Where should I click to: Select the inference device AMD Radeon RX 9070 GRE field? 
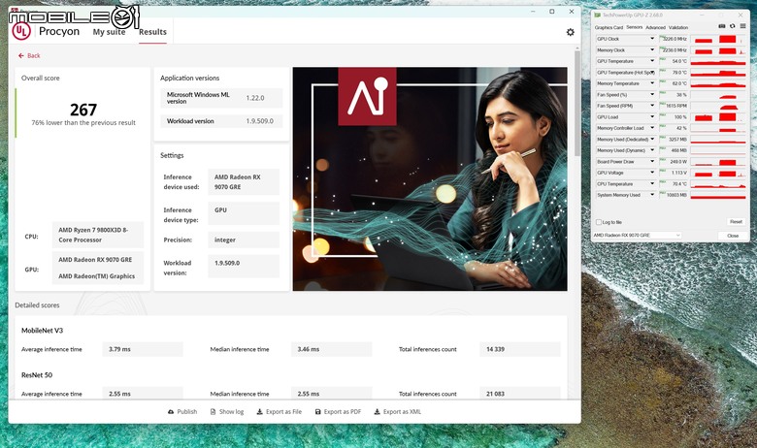[x=244, y=181]
